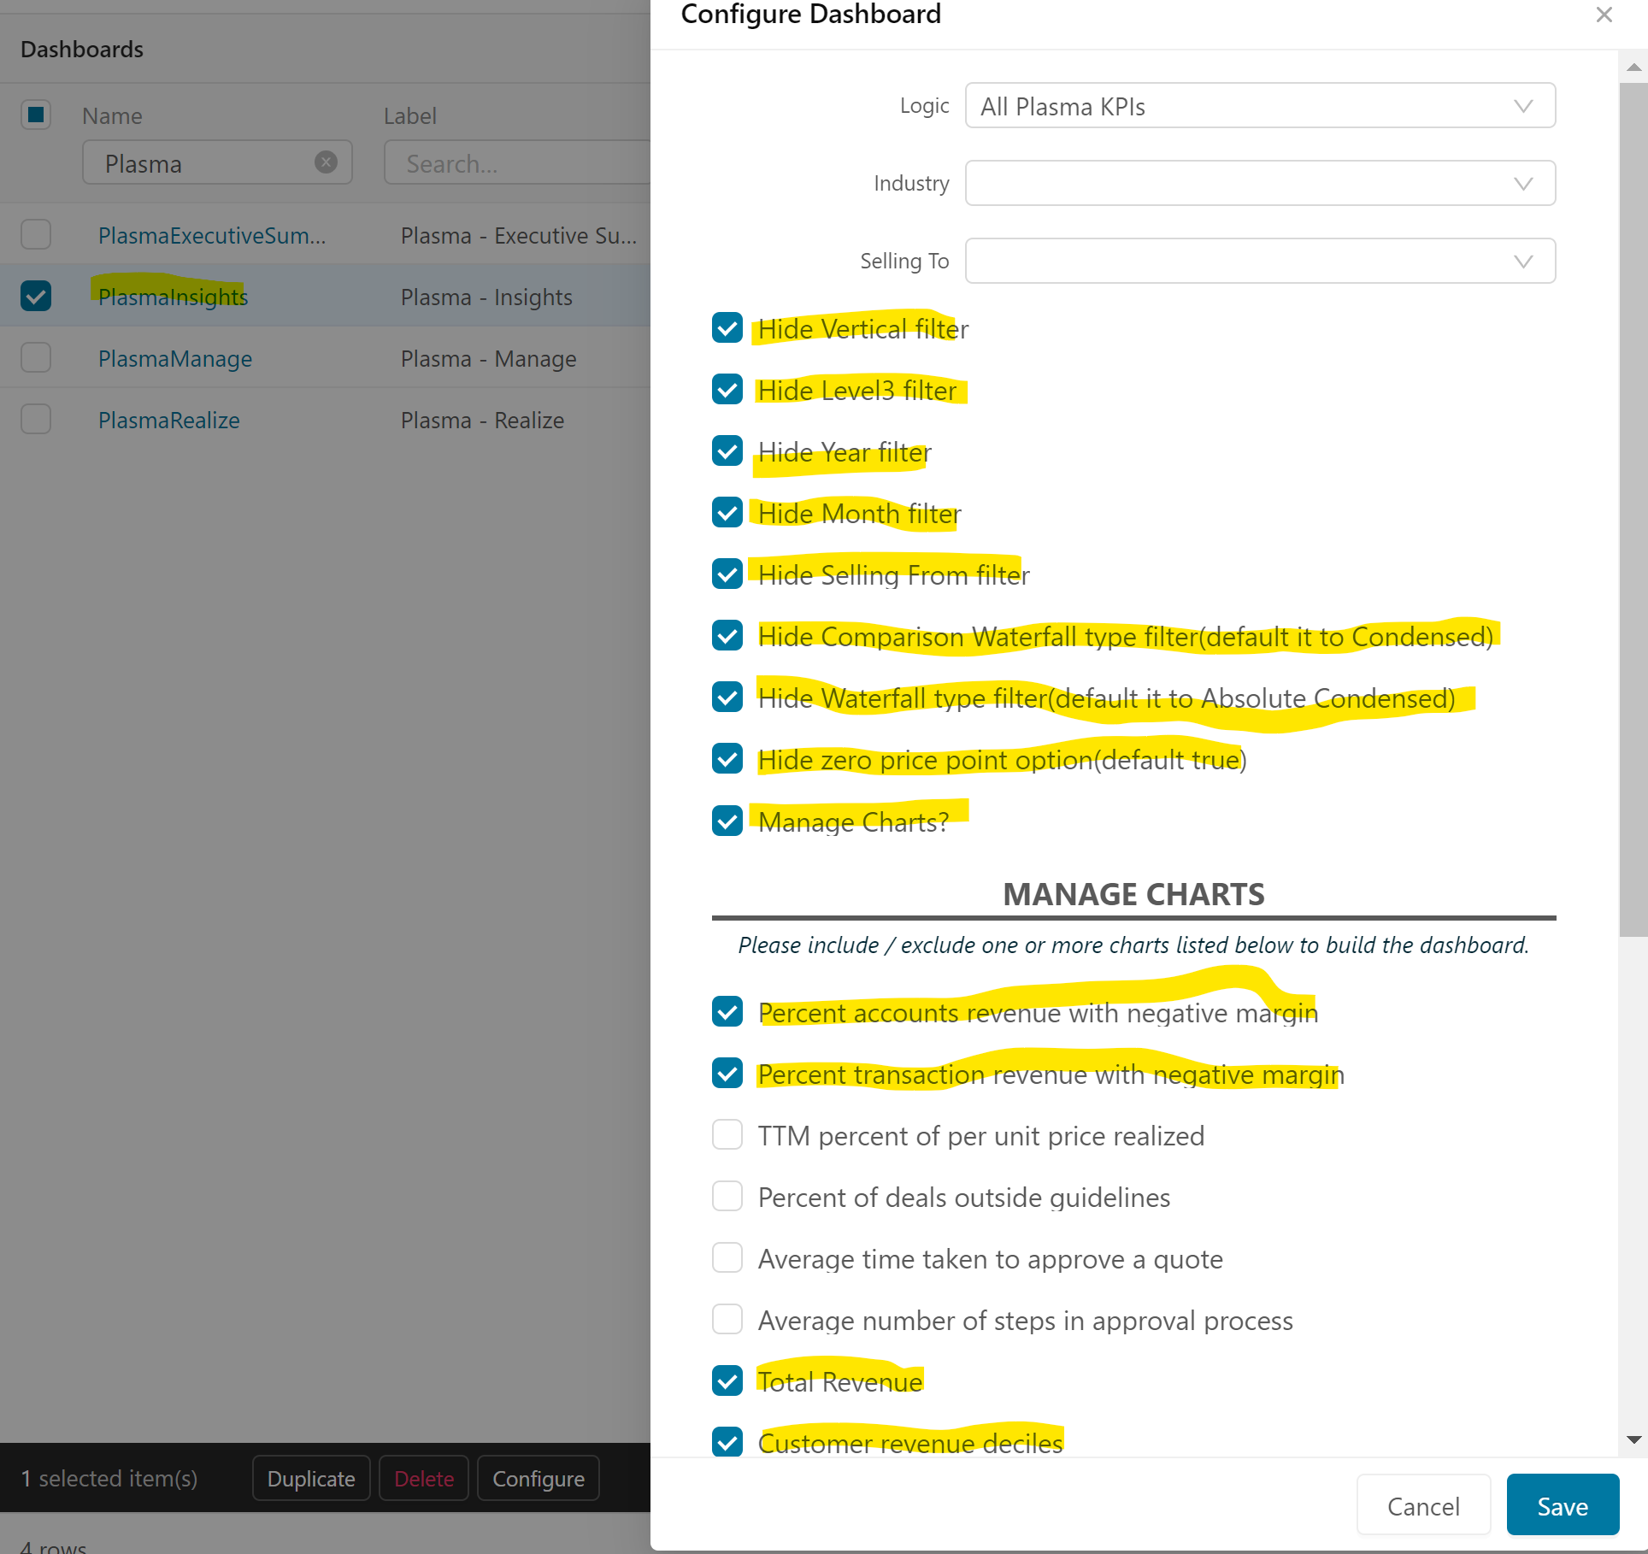Check Percent of deals outside guidelines
1648x1554 pixels.
[x=727, y=1197]
